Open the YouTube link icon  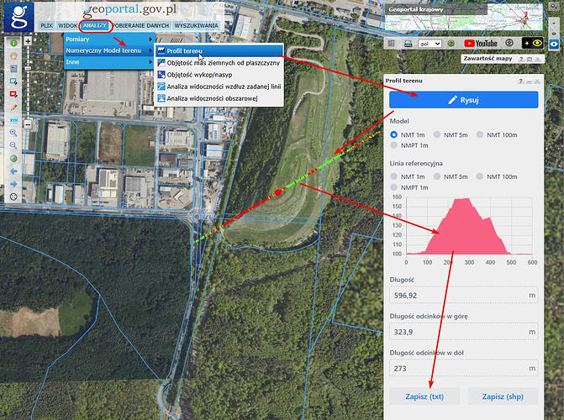(x=481, y=44)
